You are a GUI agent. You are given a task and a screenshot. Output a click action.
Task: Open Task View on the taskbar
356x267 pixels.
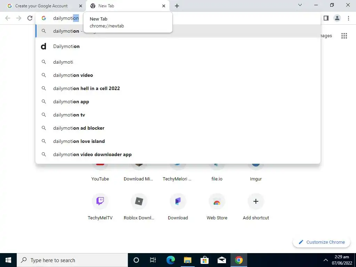coord(153,260)
